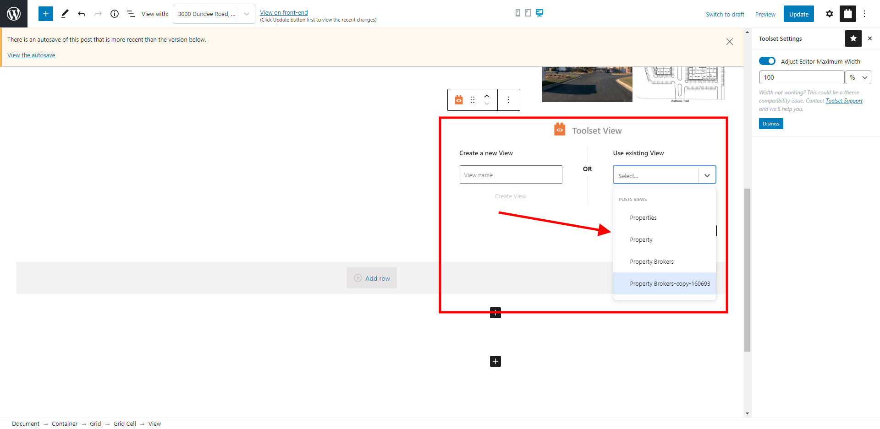Screen dimensions: 880x429
Task: Toggle Adjust Editor Maximum Width switch
Action: (767, 61)
